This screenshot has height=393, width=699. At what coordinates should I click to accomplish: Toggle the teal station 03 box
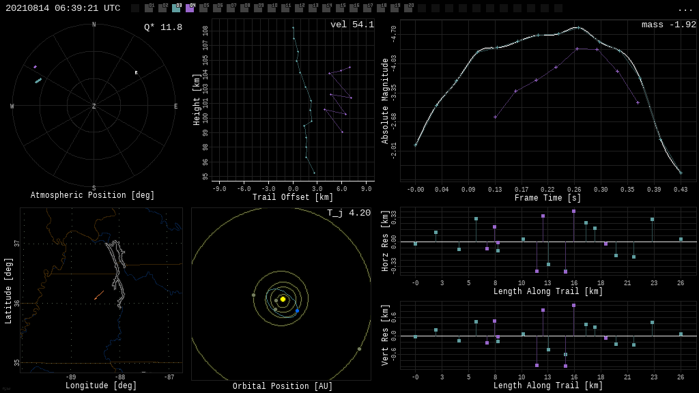point(176,8)
